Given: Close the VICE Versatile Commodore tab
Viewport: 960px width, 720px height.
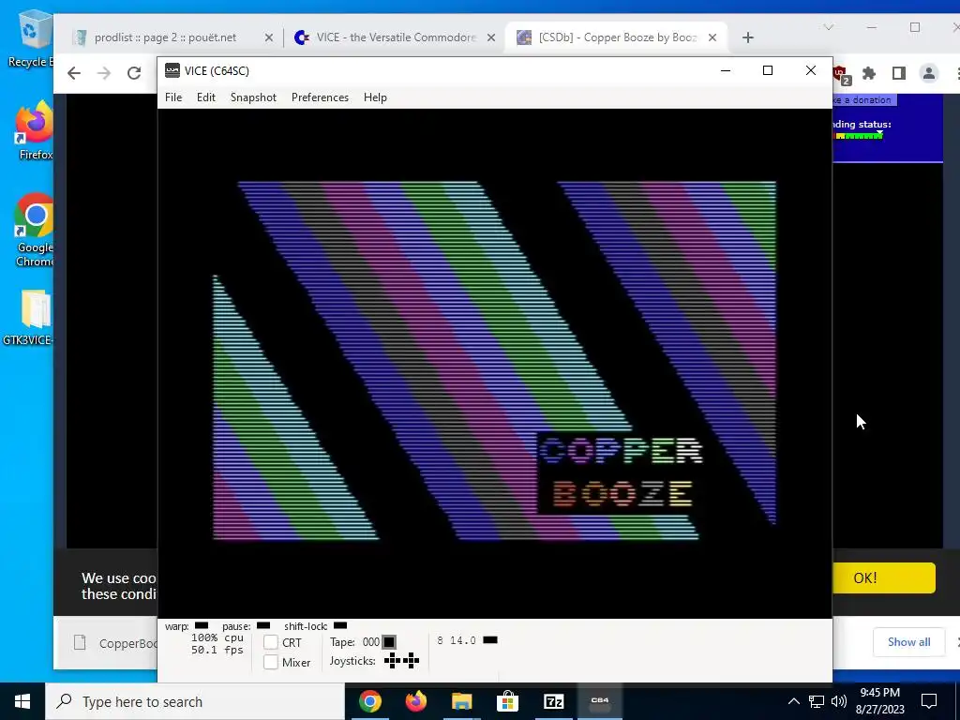Looking at the screenshot, I should click(x=491, y=37).
